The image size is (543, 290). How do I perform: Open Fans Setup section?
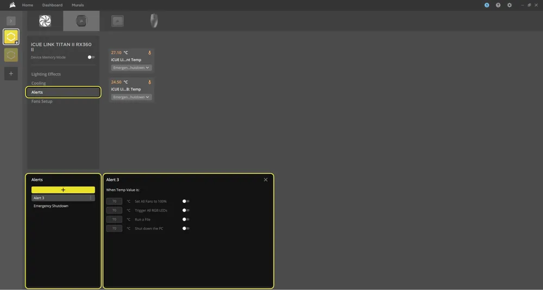(x=42, y=101)
